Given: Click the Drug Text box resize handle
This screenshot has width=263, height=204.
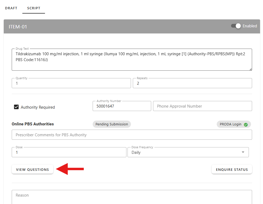Looking at the screenshot, I should point(250,69).
